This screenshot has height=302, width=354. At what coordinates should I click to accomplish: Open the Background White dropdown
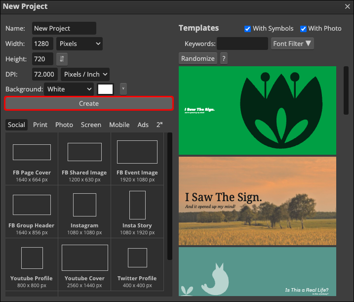pyautogui.click(x=69, y=89)
